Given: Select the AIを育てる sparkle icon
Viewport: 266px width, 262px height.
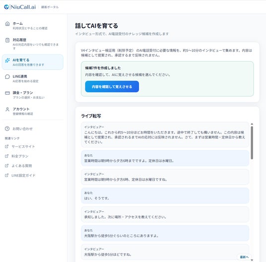Looking at the screenshot, I should [7, 61].
